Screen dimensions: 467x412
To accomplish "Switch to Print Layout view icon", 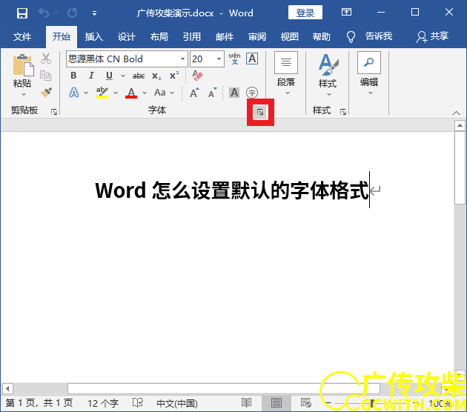I will click(x=276, y=403).
